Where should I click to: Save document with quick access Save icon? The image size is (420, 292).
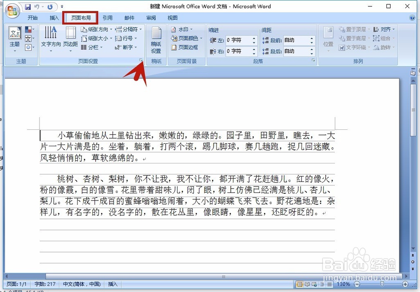pos(28,7)
